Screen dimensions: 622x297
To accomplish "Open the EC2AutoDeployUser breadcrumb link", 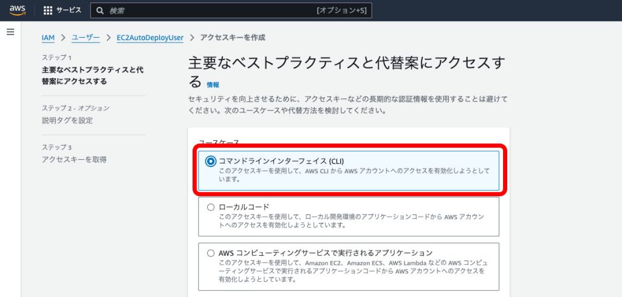I will (150, 38).
